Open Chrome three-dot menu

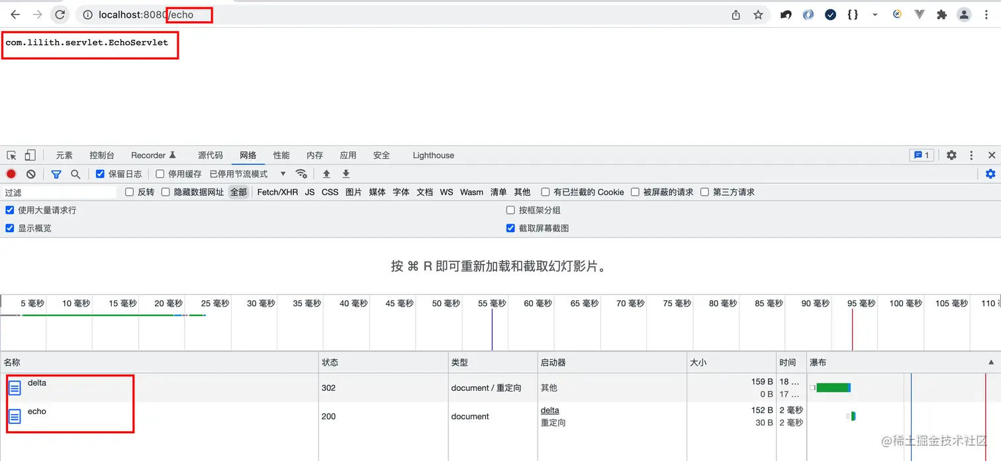pyautogui.click(x=987, y=15)
